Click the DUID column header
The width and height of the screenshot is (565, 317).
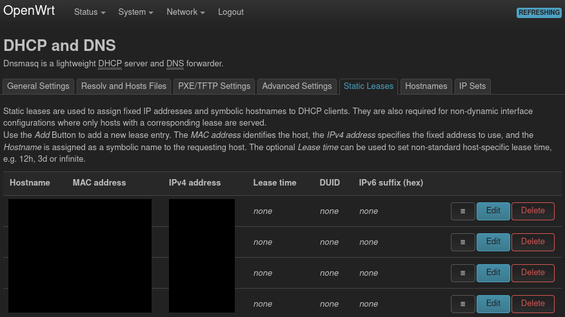tap(330, 183)
